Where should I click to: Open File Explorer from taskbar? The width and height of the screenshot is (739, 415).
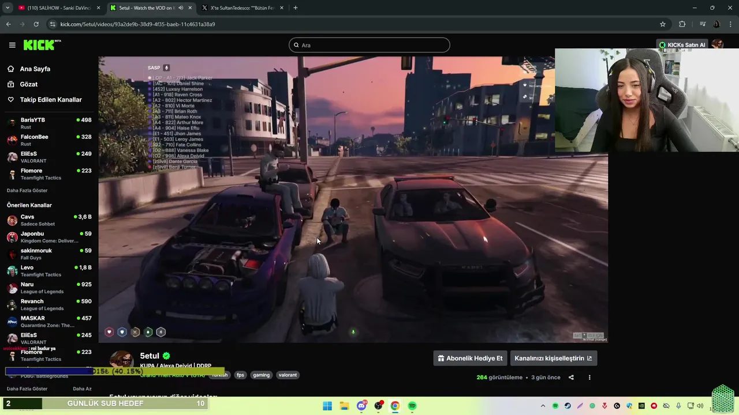pos(344,406)
